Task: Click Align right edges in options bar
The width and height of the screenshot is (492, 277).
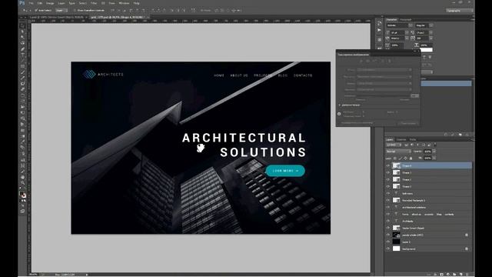Action: point(144,10)
